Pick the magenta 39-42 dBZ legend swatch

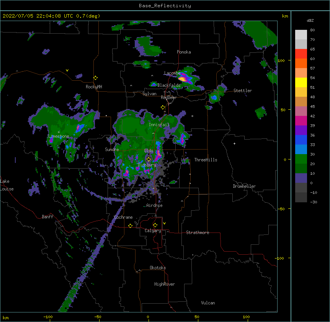click(x=301, y=120)
